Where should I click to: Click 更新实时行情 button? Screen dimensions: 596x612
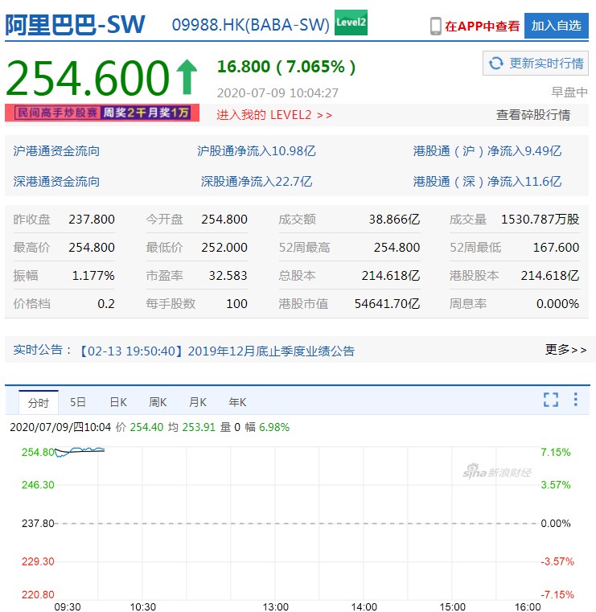pos(536,63)
